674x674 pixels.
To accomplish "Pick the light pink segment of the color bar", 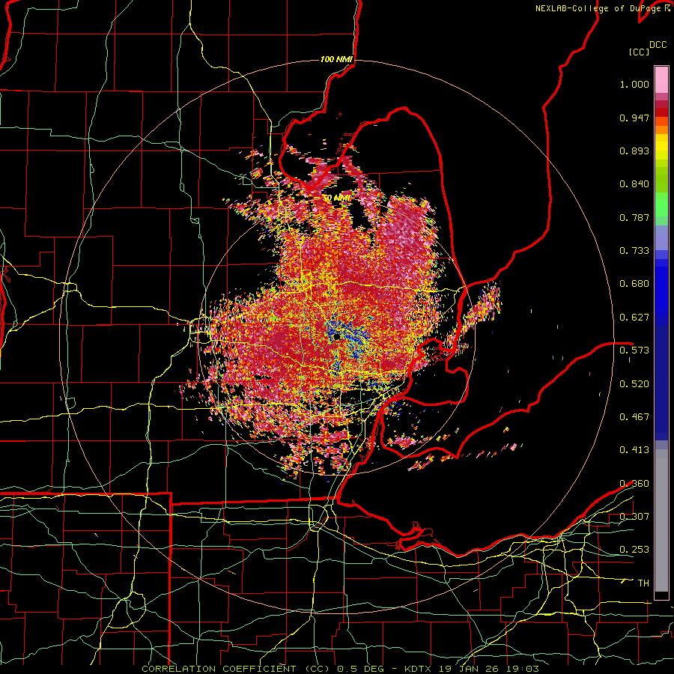I will (x=661, y=79).
